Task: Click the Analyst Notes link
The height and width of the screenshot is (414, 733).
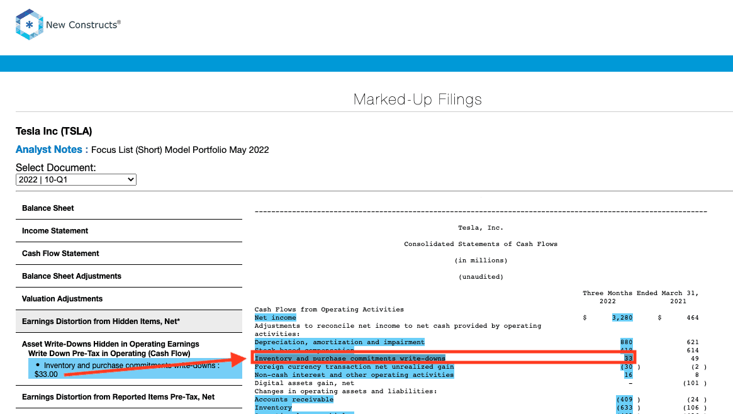Action: (x=52, y=150)
